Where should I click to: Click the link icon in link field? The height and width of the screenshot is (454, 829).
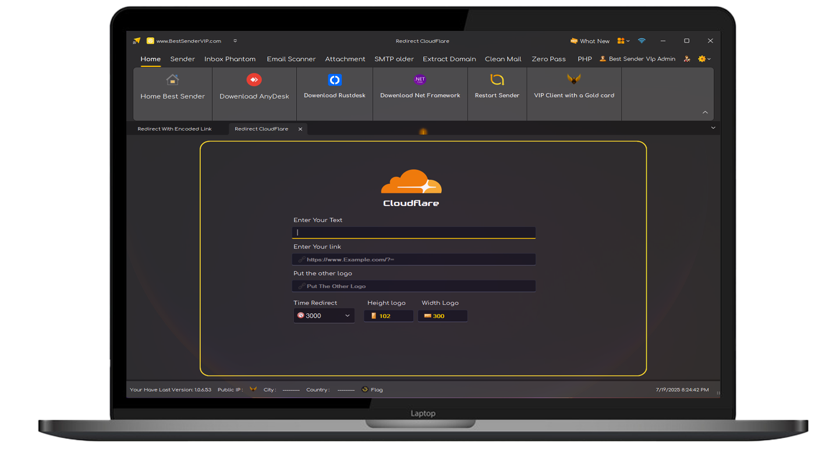click(x=302, y=260)
